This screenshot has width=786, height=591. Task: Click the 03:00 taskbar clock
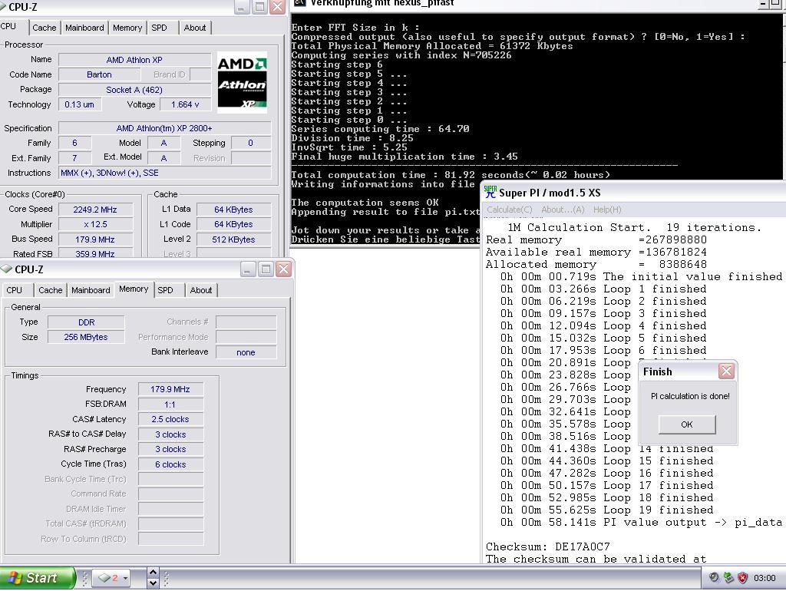tap(765, 578)
